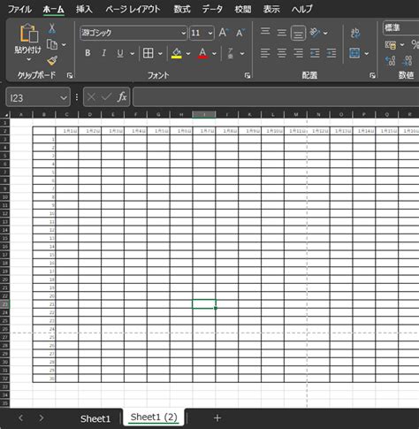The image size is (419, 429).
Task: Open the font size dropdown showing 11
Action: tap(210, 33)
